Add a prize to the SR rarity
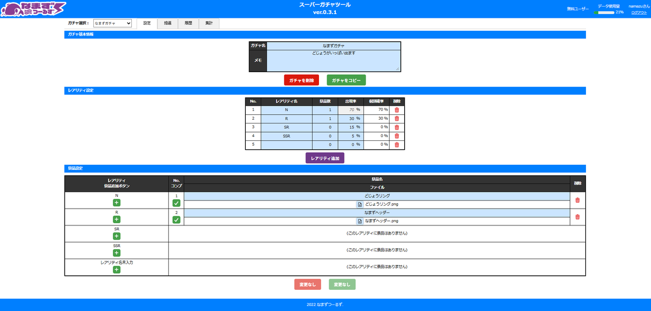 point(117,236)
